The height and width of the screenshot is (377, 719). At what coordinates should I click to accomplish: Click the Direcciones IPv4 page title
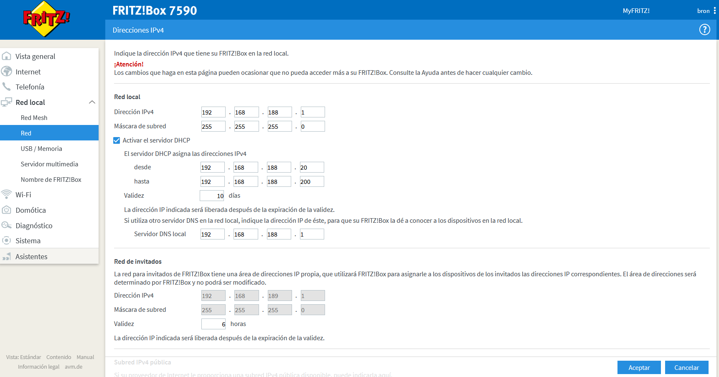pos(138,30)
